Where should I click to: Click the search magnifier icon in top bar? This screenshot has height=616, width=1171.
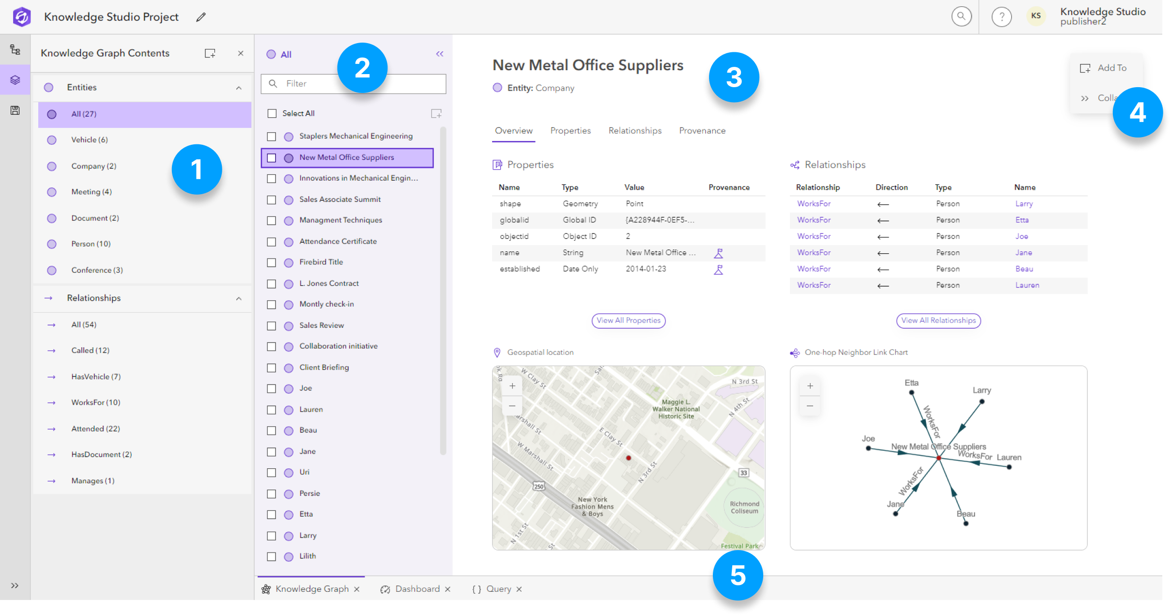(963, 16)
